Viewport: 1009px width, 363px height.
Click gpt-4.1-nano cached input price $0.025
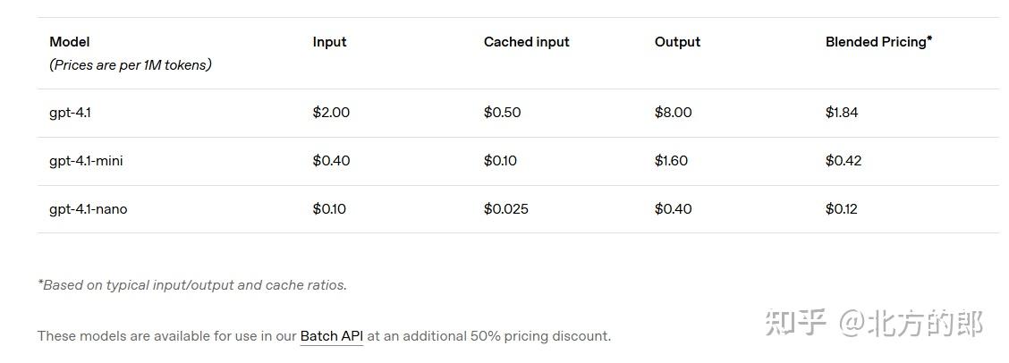[x=505, y=209]
